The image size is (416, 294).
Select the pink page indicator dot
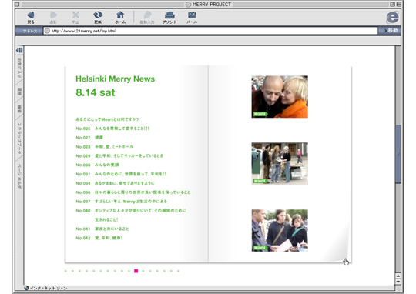coord(136,271)
